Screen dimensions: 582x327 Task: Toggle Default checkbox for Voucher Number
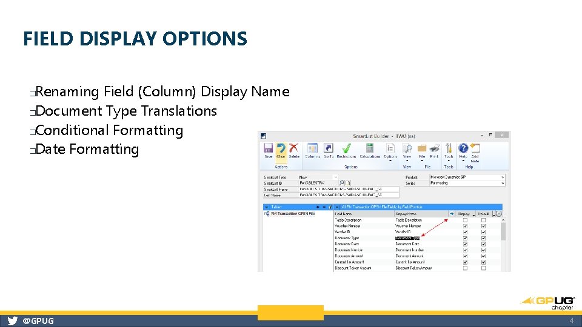pyautogui.click(x=484, y=226)
